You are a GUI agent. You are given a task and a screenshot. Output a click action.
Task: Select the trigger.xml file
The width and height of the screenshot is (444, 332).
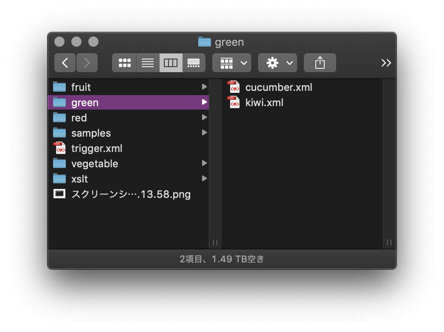129,148
